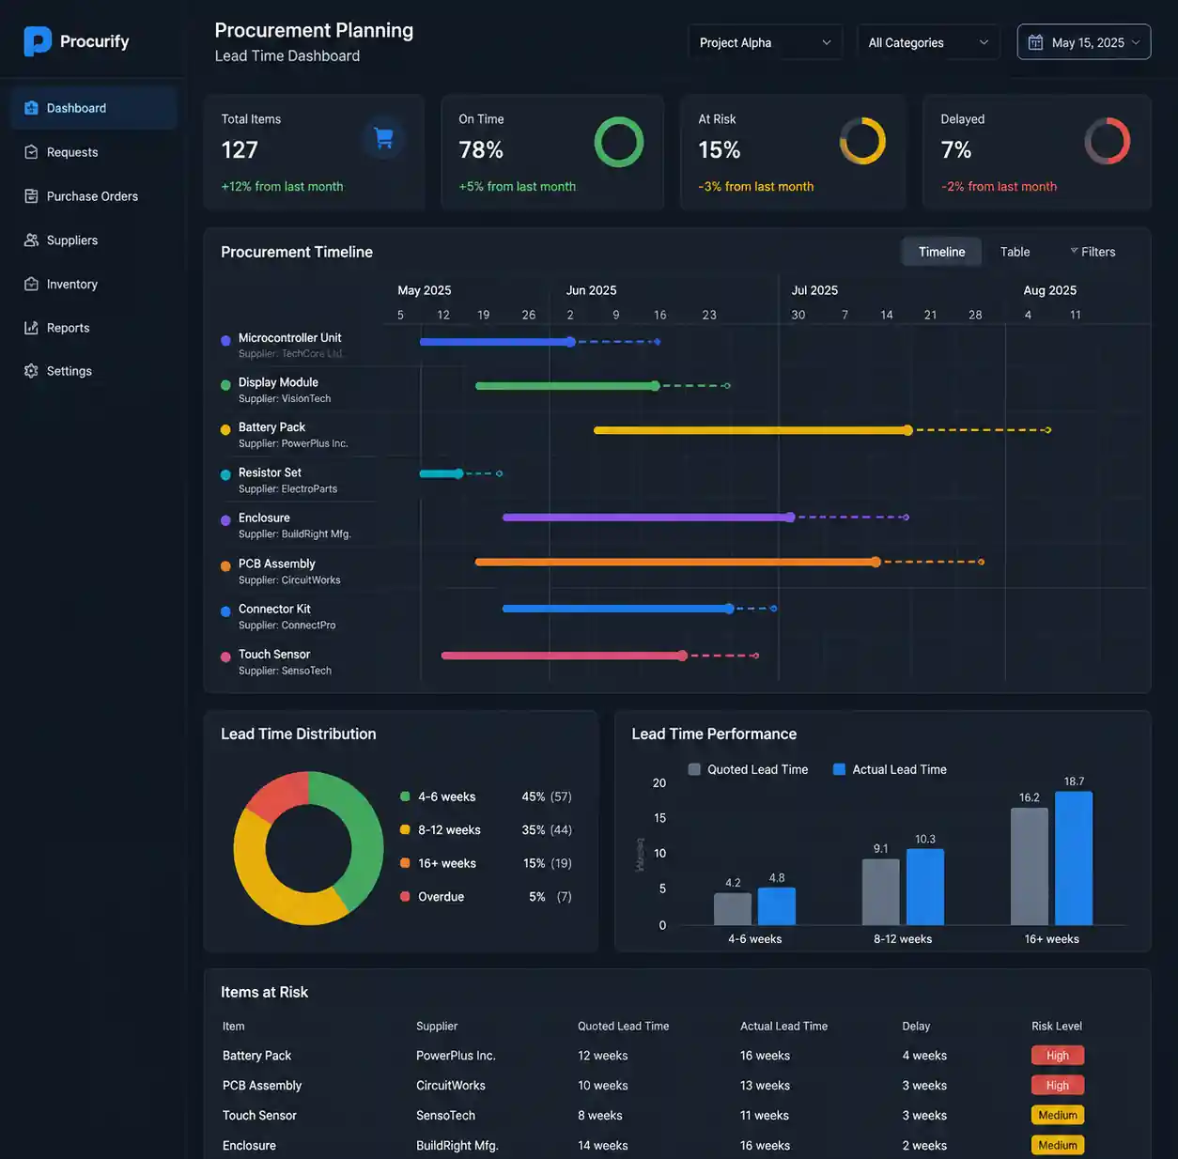This screenshot has width=1178, height=1159.
Task: Click the Quoted Lead Time column header
Action: pos(623,1026)
